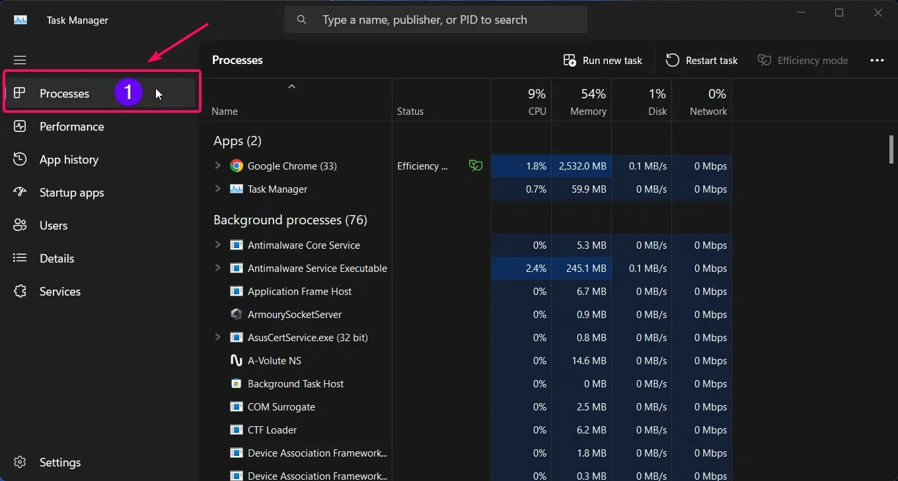Click the vertical scrollbar thumb
Viewport: 898px width, 481px height.
[x=891, y=149]
